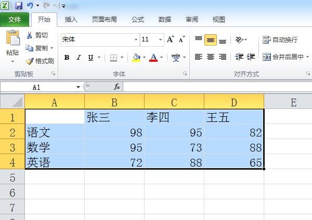Click the Cut scissors icon

[x=29, y=35]
